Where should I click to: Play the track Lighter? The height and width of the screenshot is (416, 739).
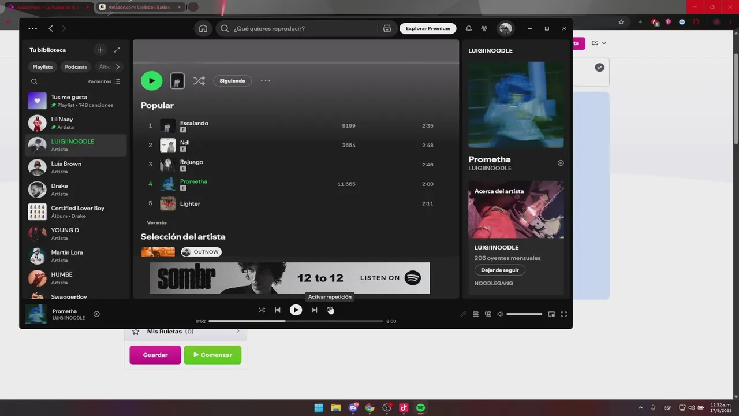tap(296, 203)
